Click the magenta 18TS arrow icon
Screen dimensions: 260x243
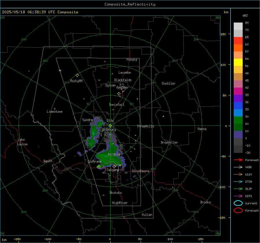tap(238, 196)
